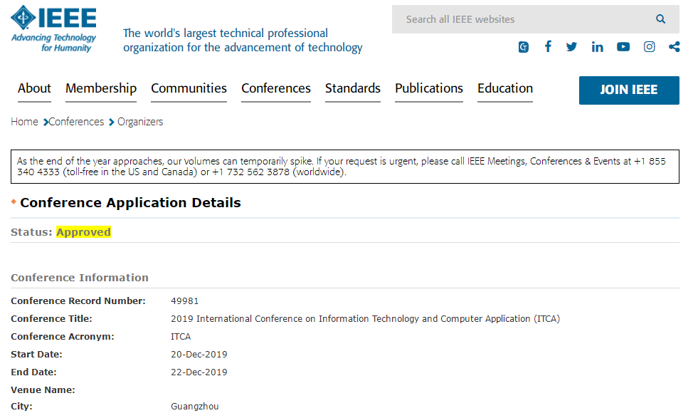Image resolution: width=693 pixels, height=418 pixels.
Task: Go to Organizers breadcrumb link
Action: pos(140,122)
